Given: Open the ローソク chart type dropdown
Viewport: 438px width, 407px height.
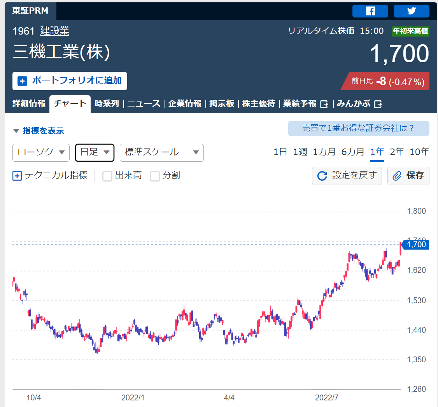Looking at the screenshot, I should pos(41,153).
